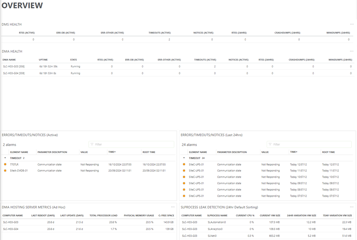
Task: Click time 16/10/2024 22:37:55 in TIME column
Action: (120, 164)
